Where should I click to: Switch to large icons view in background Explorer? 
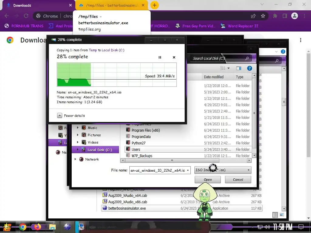click(282, 215)
